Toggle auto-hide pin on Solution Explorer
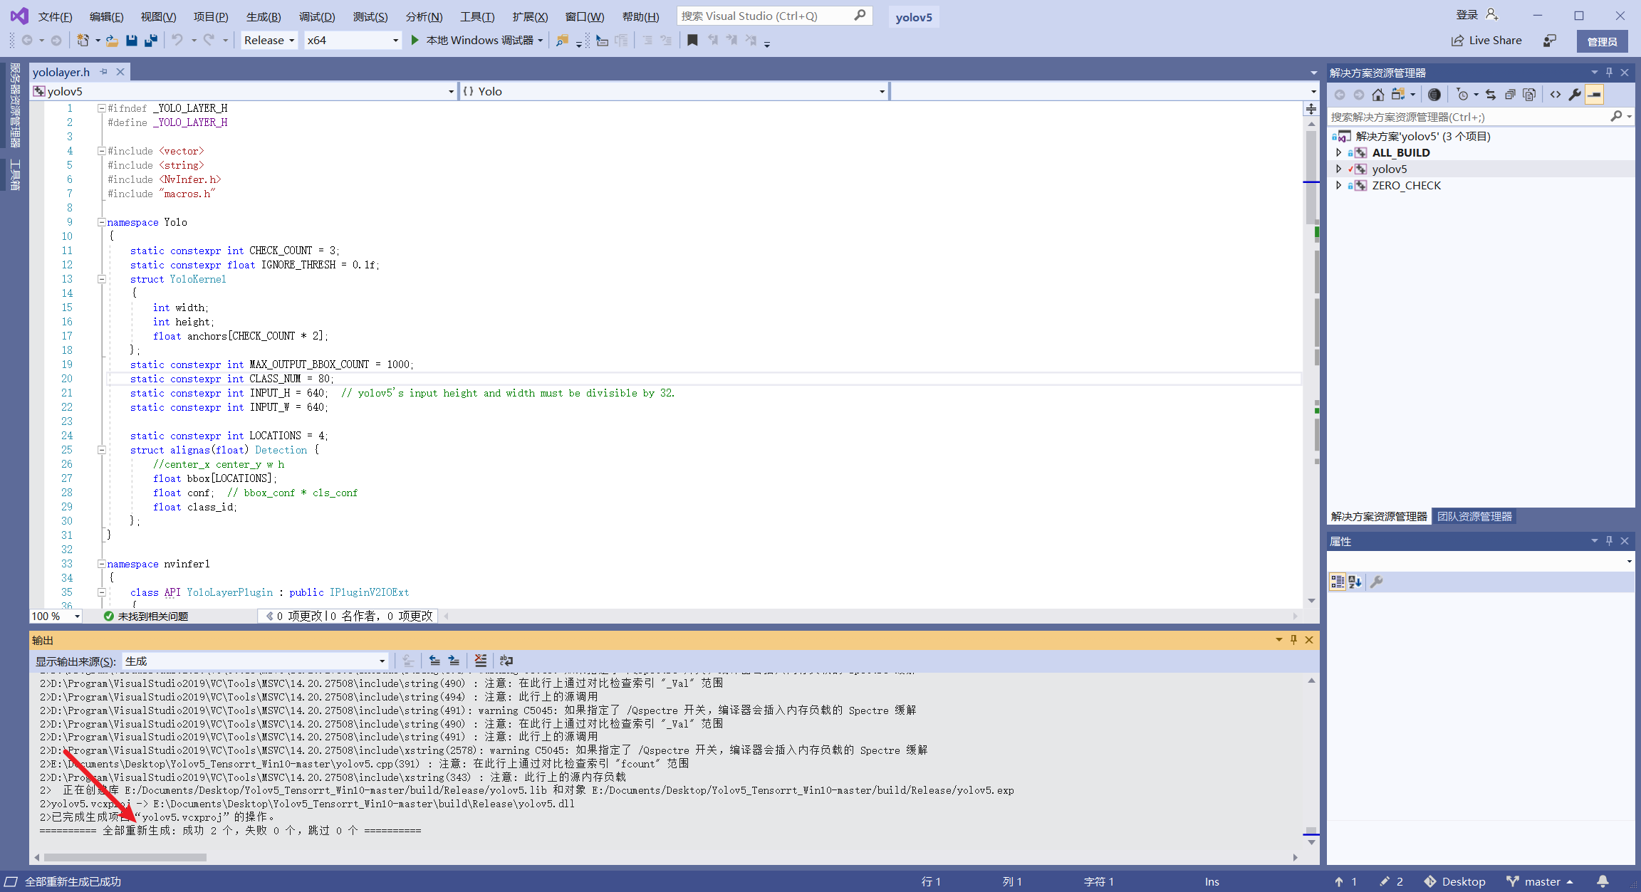The width and height of the screenshot is (1641, 892). pos(1609,73)
